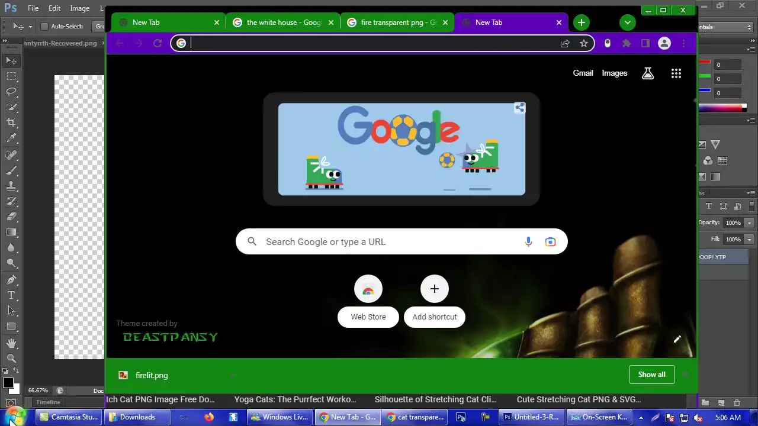The image size is (758, 426).
Task: Open downloaded firelit.png file
Action: [152, 375]
